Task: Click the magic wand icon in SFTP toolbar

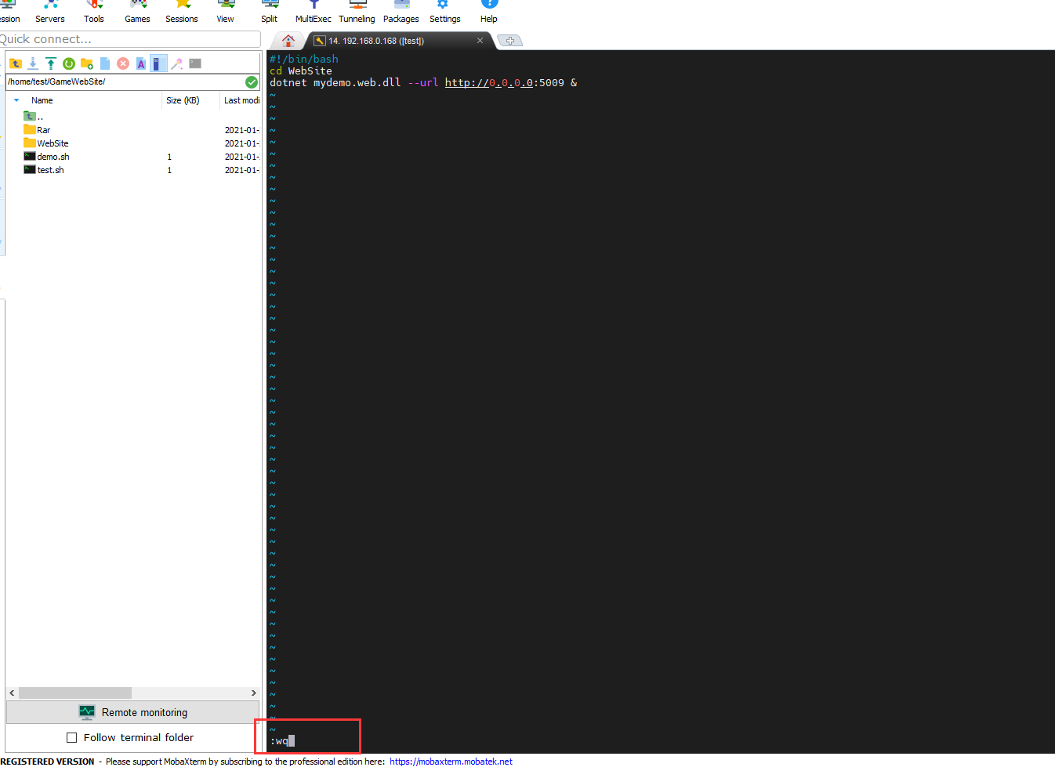Action: click(177, 63)
